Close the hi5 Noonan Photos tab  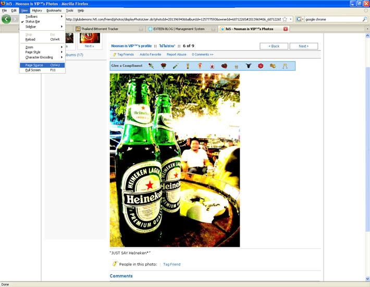(286, 29)
